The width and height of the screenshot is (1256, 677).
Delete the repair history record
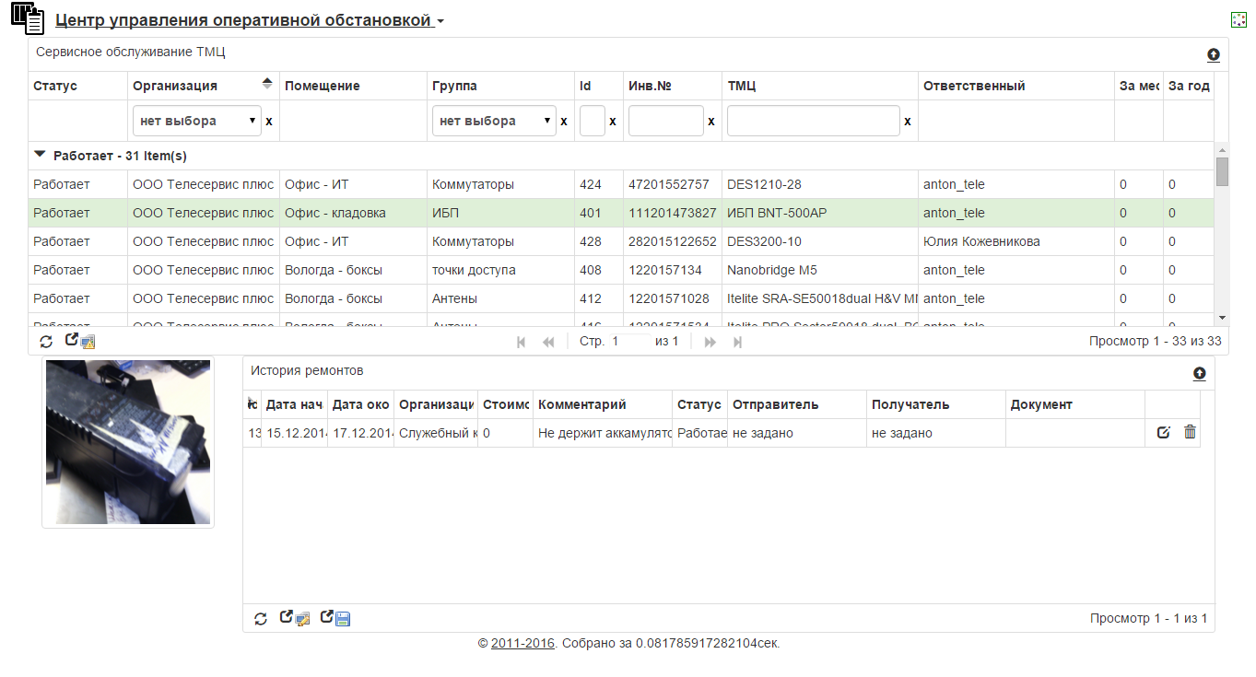point(1190,433)
